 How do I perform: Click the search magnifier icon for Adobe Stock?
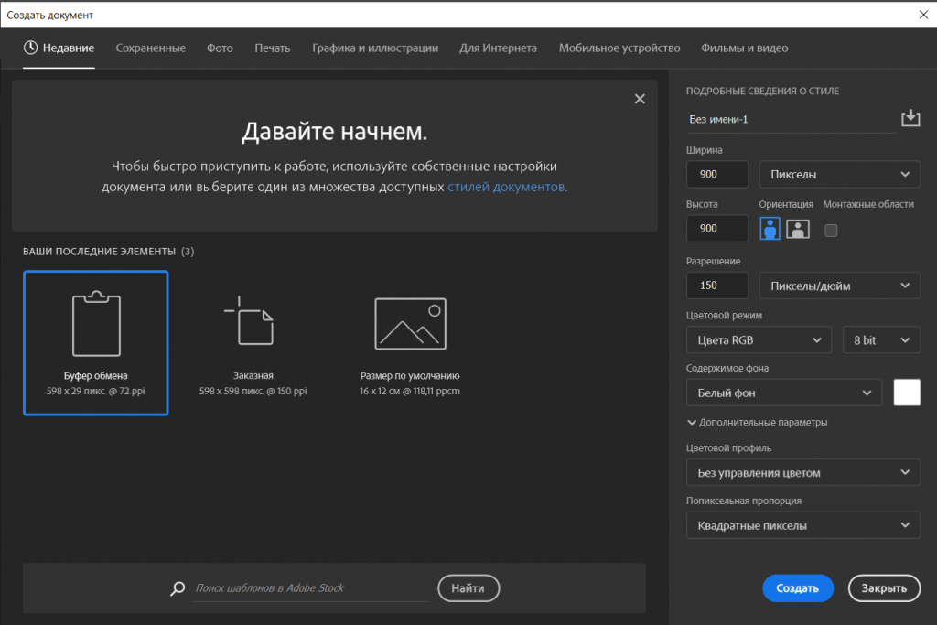coord(178,588)
